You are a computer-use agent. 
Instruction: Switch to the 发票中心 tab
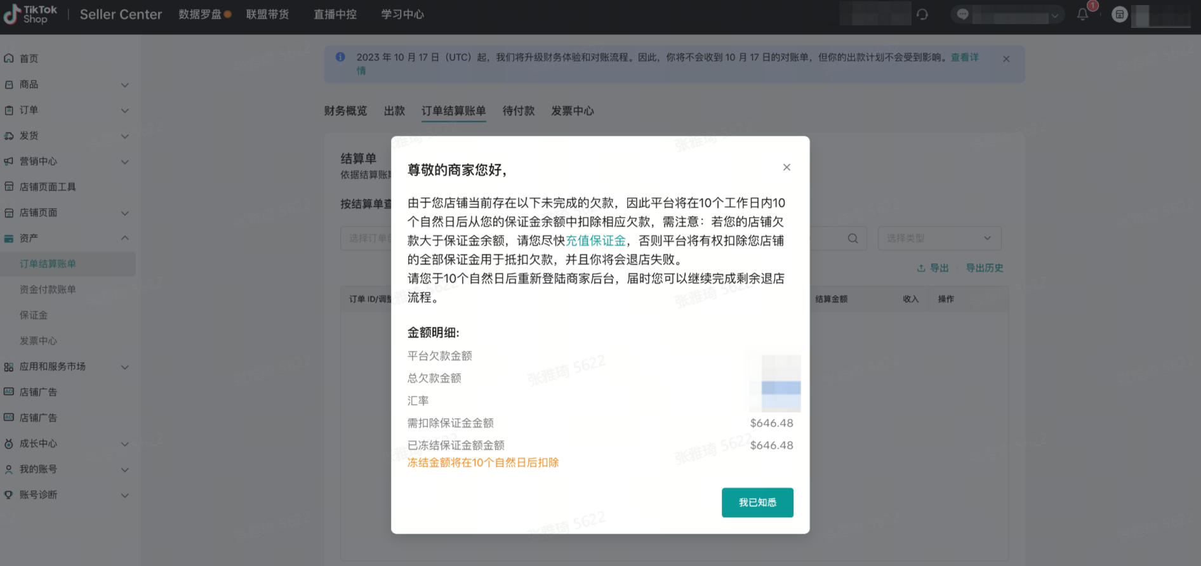(x=572, y=111)
